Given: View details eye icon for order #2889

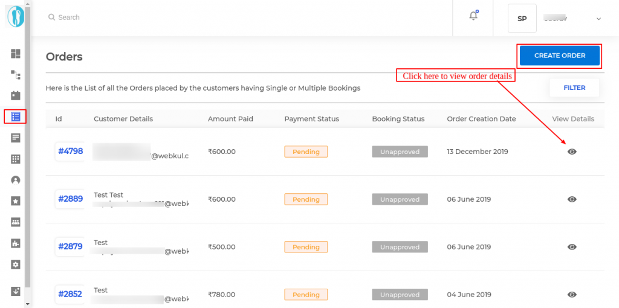Looking at the screenshot, I should (x=572, y=199).
